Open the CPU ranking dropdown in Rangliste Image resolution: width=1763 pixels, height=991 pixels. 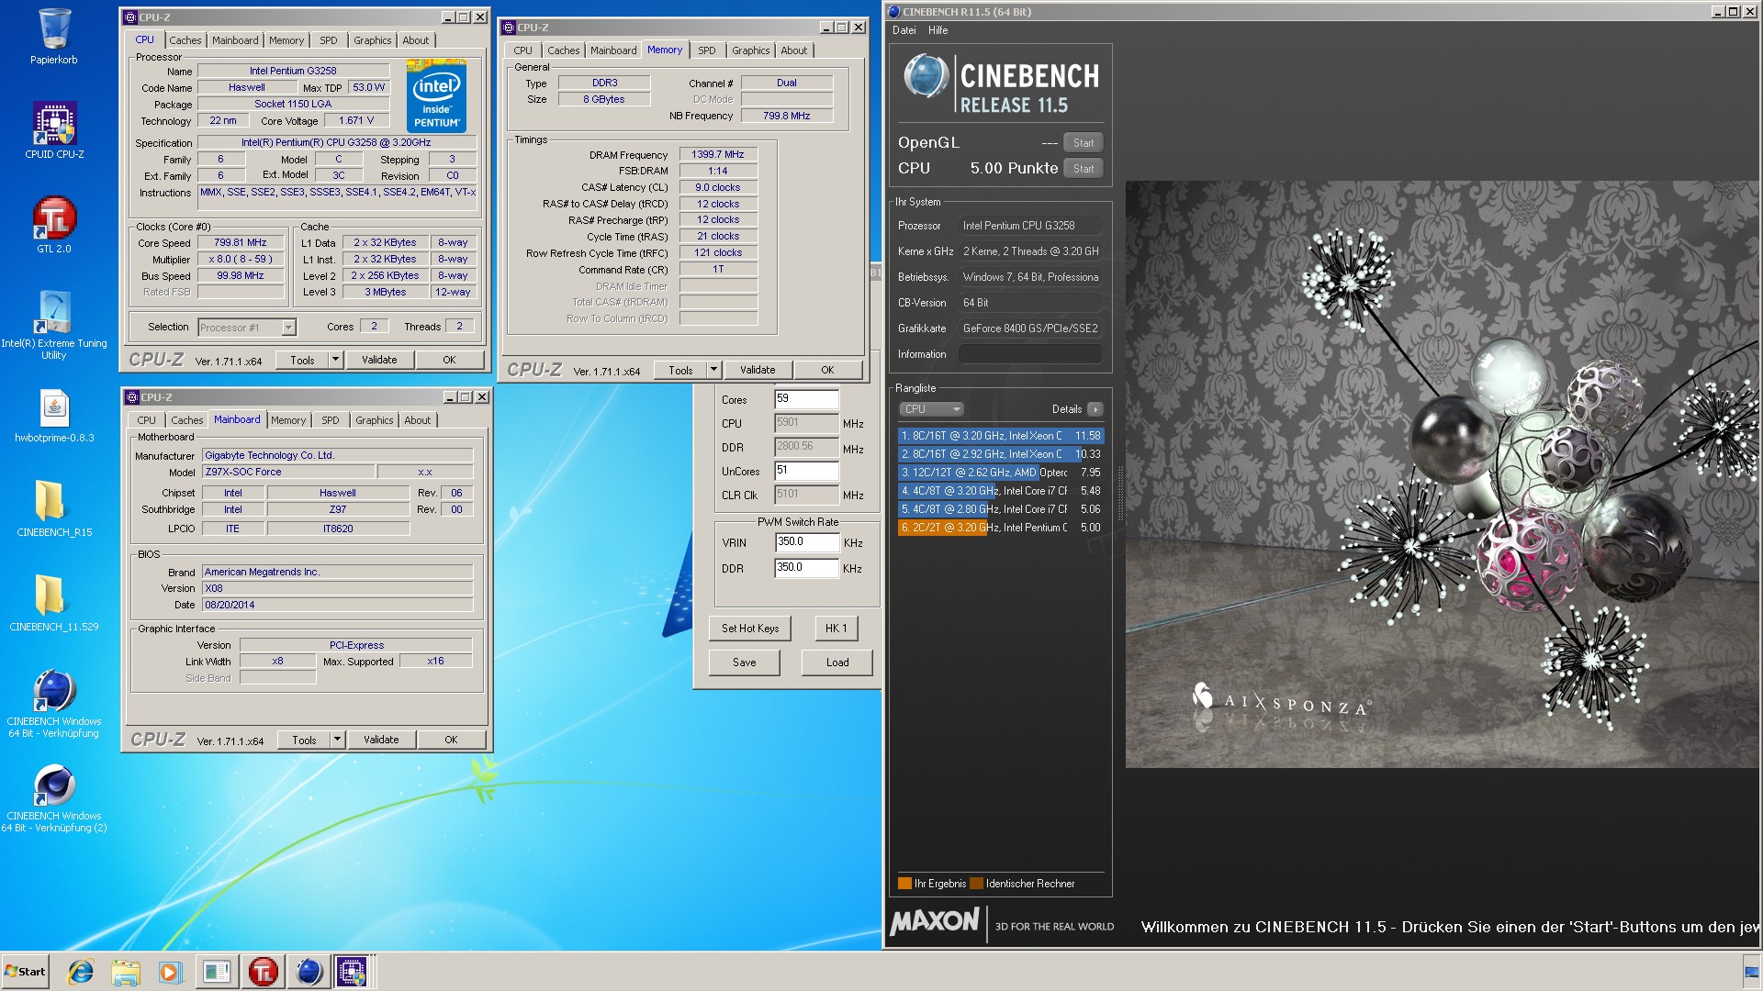click(930, 409)
